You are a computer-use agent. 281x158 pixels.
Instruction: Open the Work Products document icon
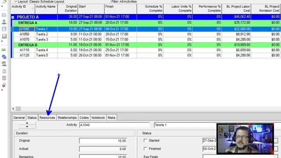[x=4, y=71]
